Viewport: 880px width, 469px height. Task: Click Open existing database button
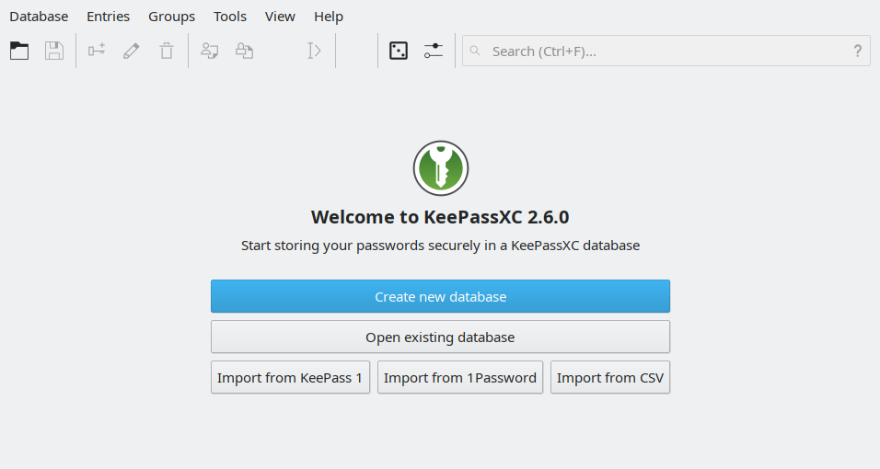441,337
